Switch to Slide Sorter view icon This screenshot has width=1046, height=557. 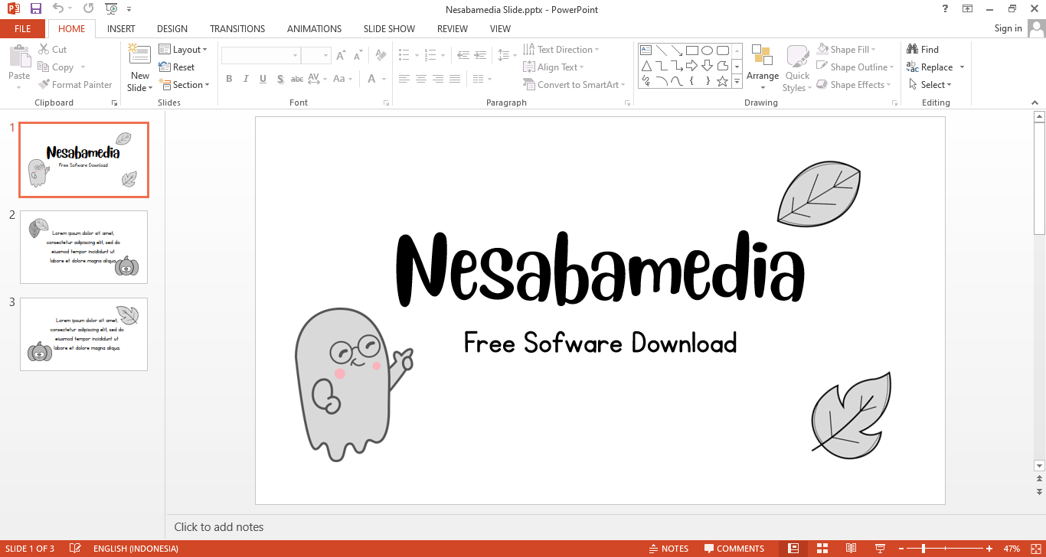(822, 549)
